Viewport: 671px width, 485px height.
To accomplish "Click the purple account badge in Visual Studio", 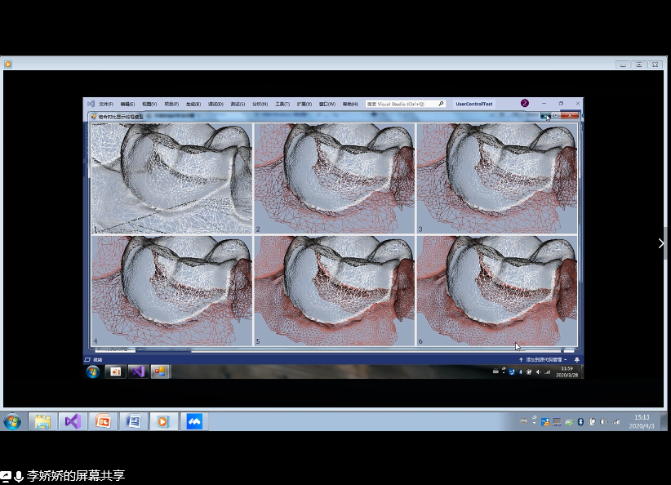I will coord(525,104).
